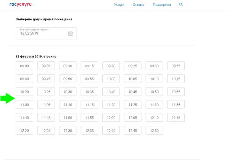Select the 10:00 time slot

[111, 79]
